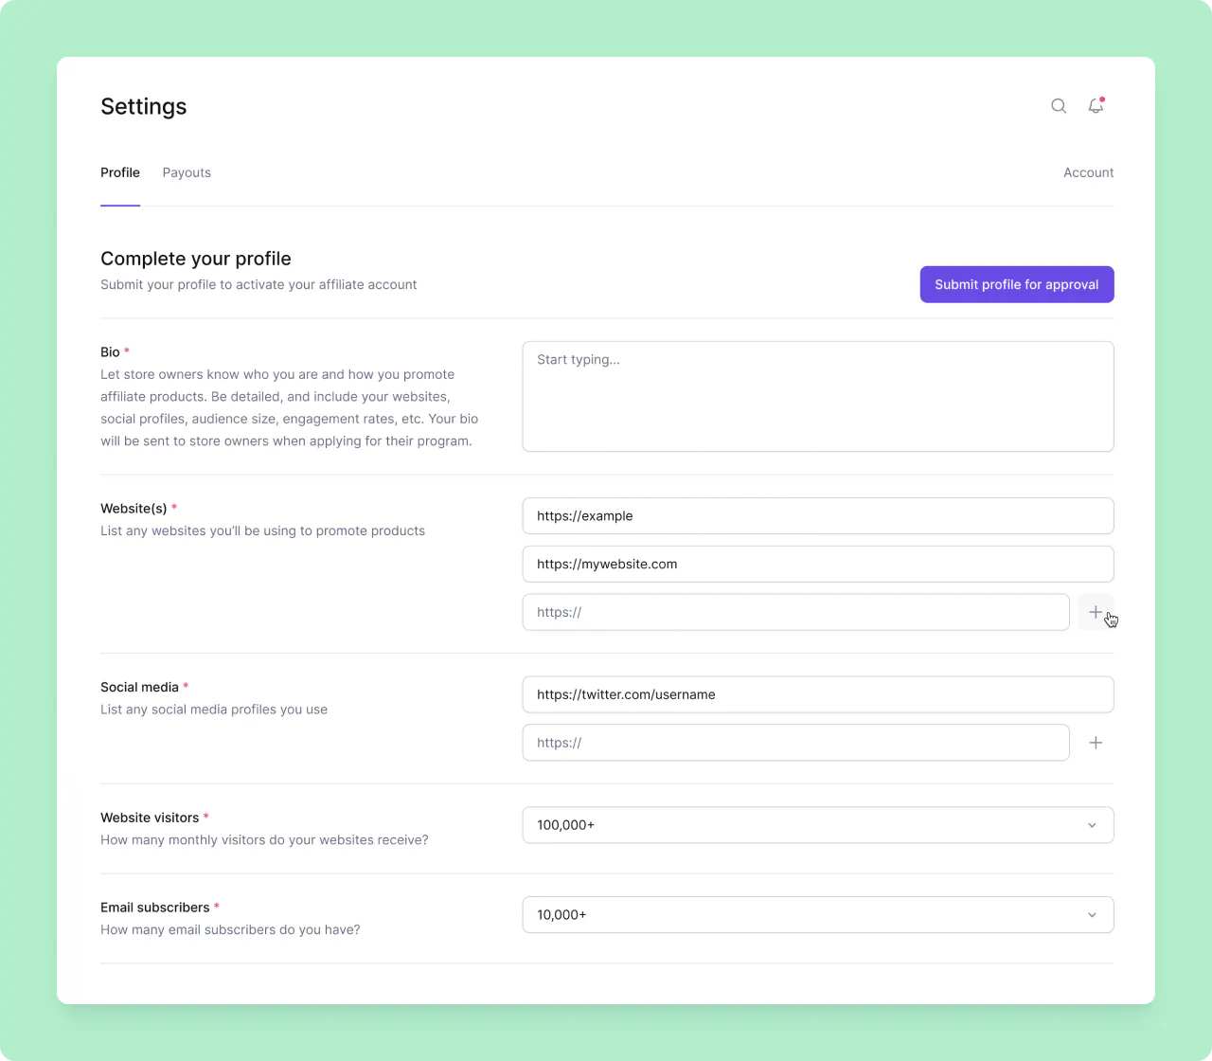Click the Settings page heading

point(144,107)
